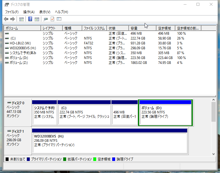Sort by the 種類 column header
This screenshot has height=173, width=220.
(x=72, y=28)
